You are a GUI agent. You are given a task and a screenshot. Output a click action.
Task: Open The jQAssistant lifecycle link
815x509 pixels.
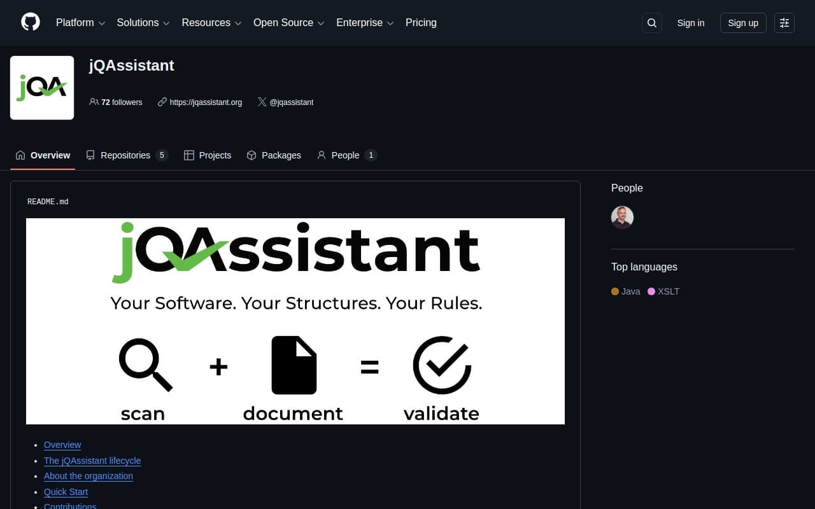(x=92, y=460)
